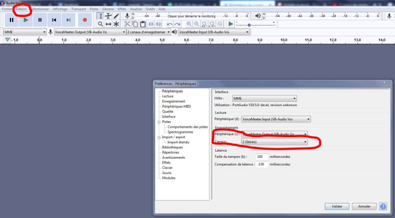Click the blue help question-mark button
The image size is (395, 218).
[x=383, y=207]
